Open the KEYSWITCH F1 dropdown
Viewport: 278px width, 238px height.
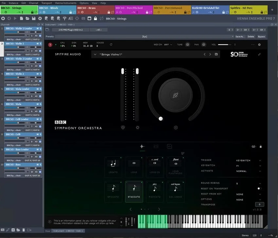(x=248, y=166)
